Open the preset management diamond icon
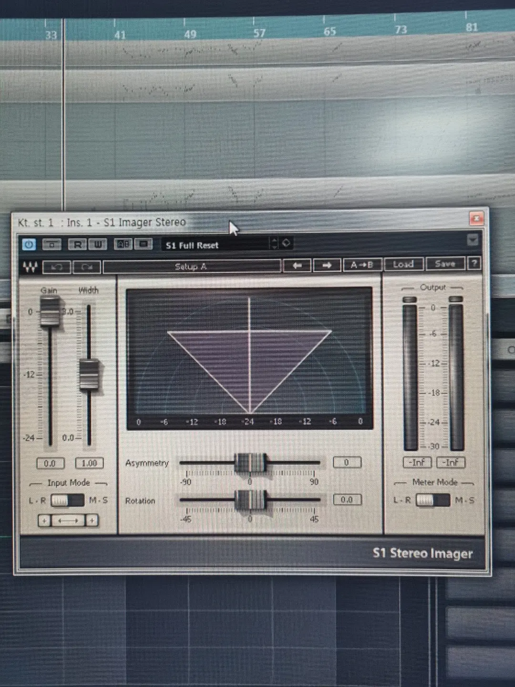The height and width of the screenshot is (687, 515). pyautogui.click(x=286, y=243)
